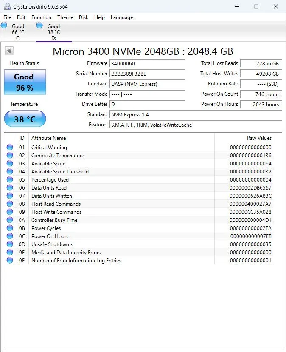
Task: Click the Drive Letter field showing D:
Action: pos(147,105)
